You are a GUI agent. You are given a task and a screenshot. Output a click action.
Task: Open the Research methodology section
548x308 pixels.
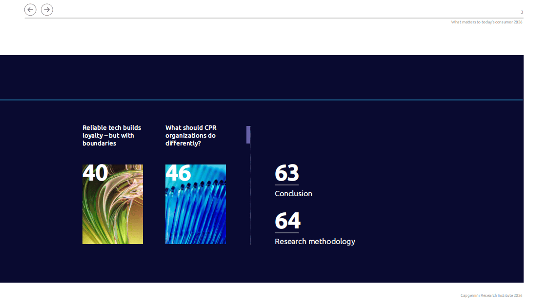point(315,242)
